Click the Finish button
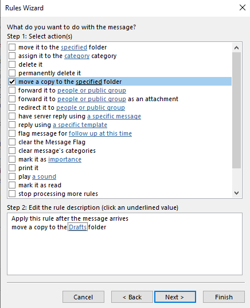This screenshot has width=250, height=308. pyautogui.click(x=224, y=297)
